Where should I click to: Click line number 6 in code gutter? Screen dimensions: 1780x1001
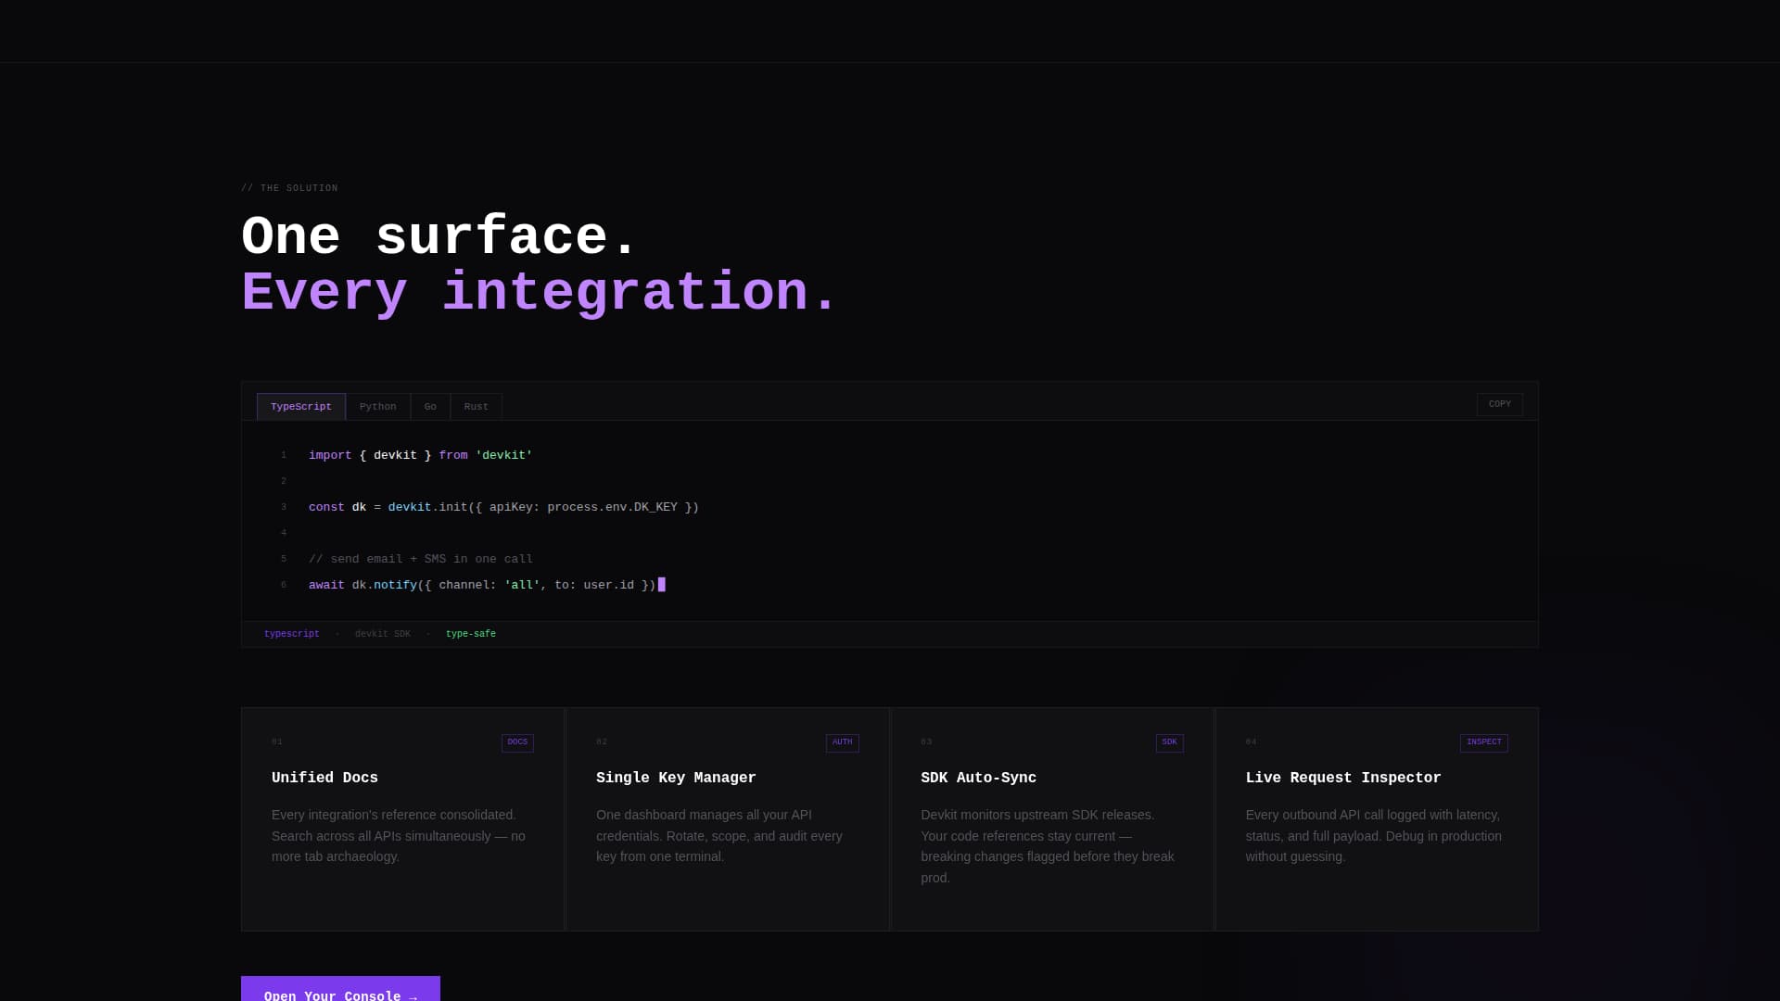(284, 585)
